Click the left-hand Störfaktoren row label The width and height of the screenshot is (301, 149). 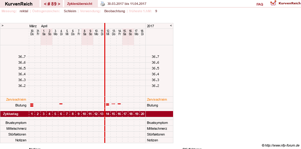point(17,134)
